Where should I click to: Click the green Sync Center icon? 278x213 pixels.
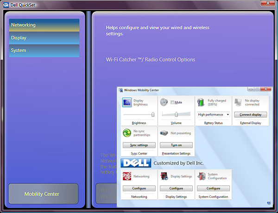point(127,133)
